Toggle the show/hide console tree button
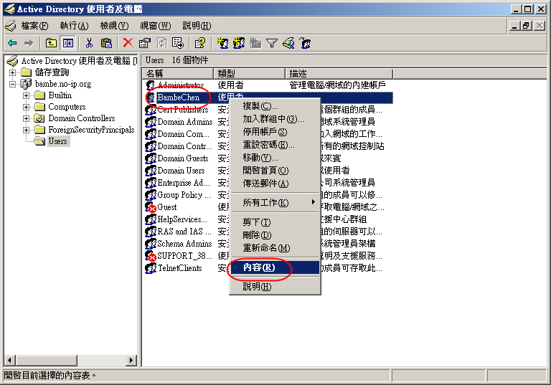551x385 pixels. coord(67,43)
